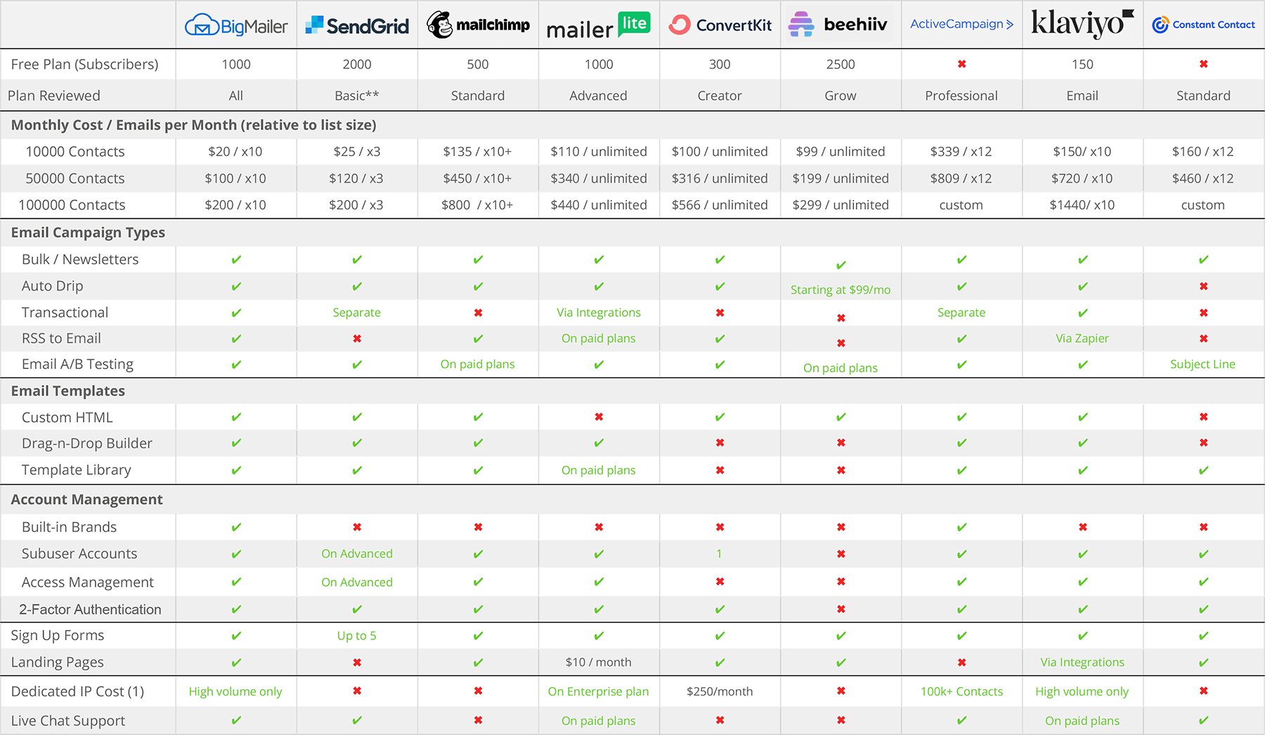The height and width of the screenshot is (735, 1265).
Task: Click beehiiv '2500' free plan value
Action: [841, 64]
